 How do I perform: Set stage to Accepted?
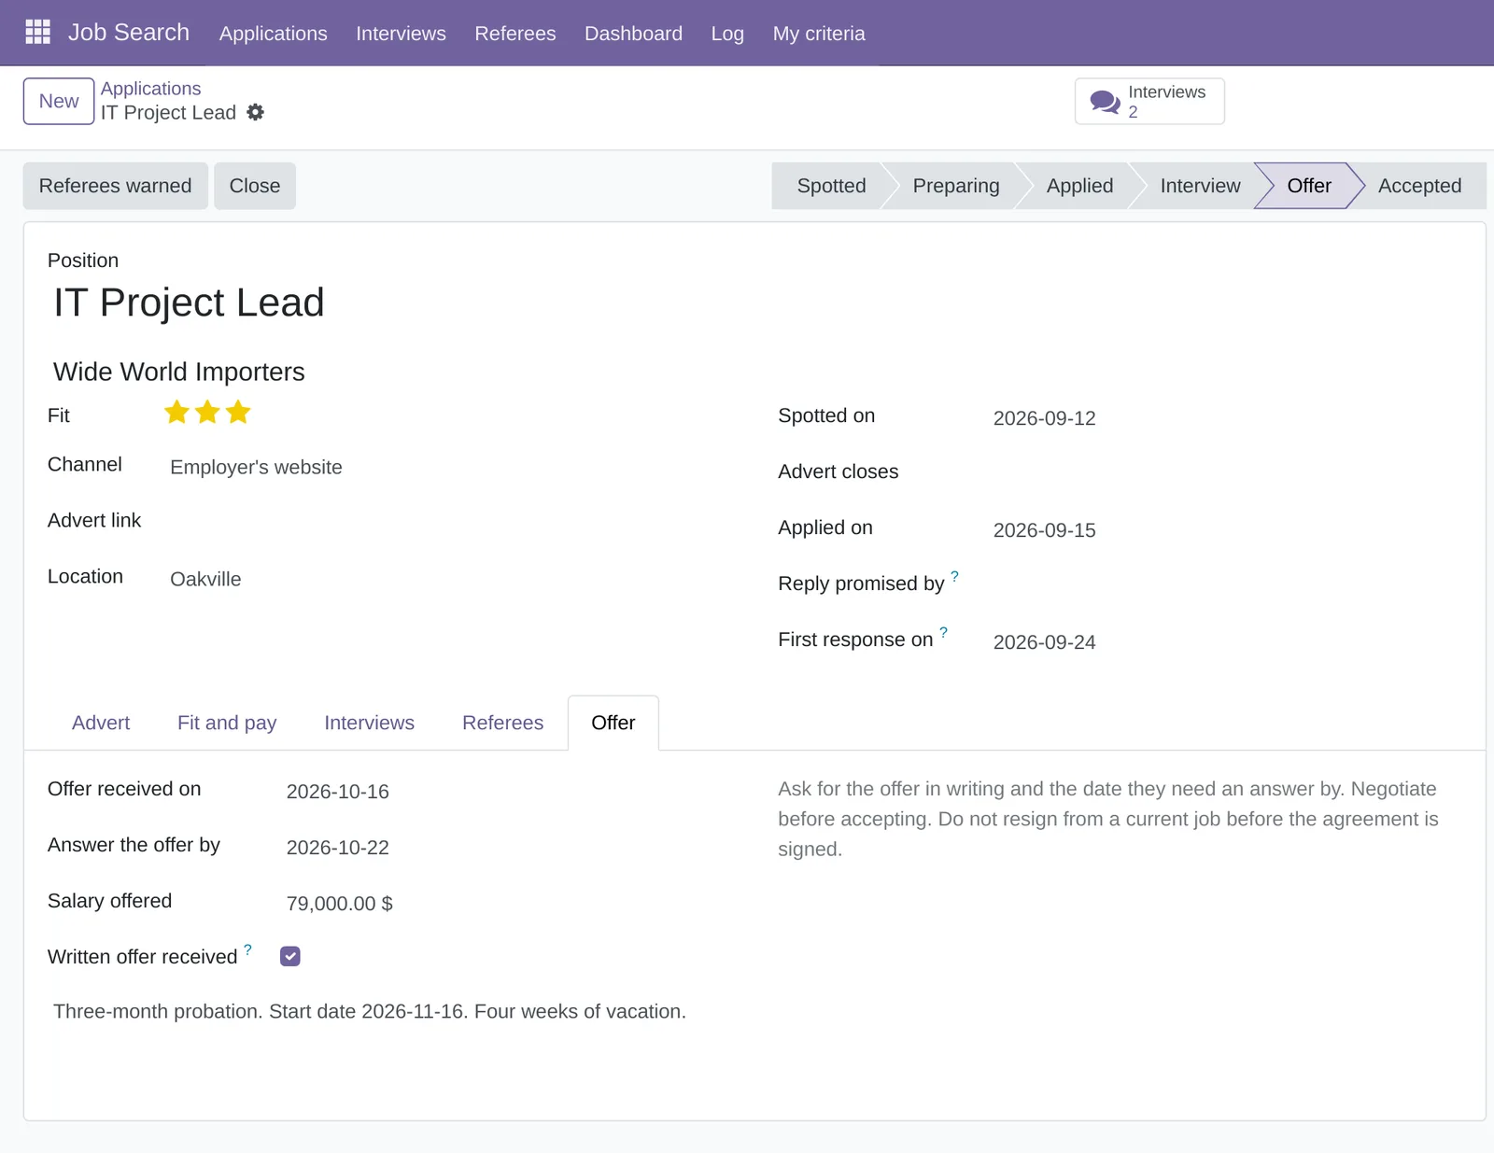(1419, 186)
